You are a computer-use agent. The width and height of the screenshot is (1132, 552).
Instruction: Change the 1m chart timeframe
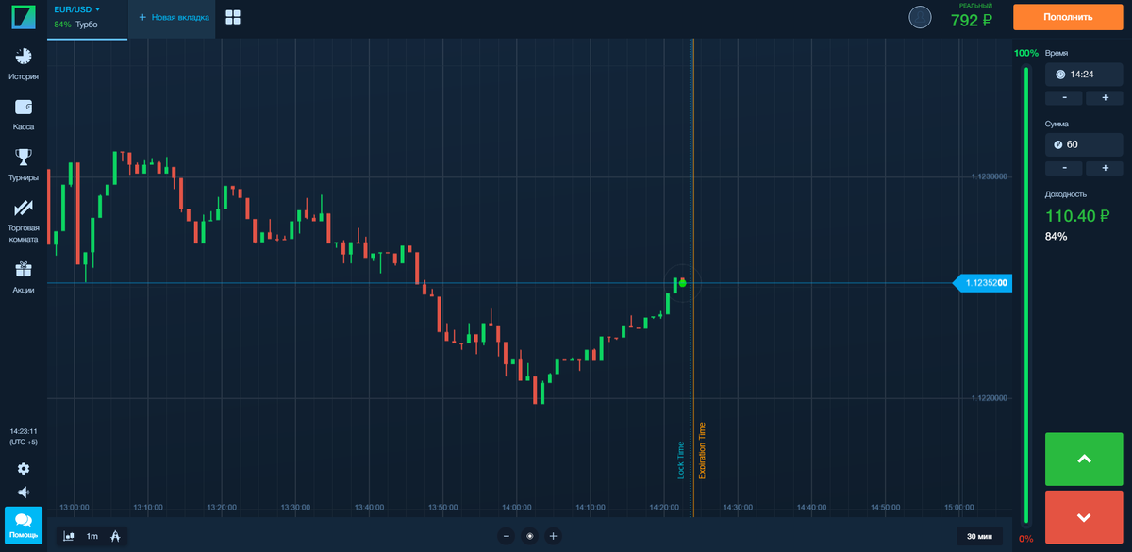point(92,536)
